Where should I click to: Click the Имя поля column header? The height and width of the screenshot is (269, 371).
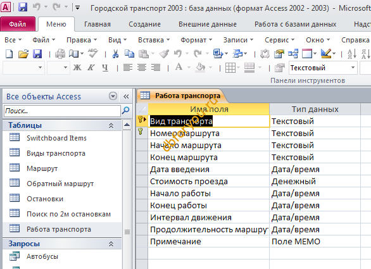coord(209,109)
